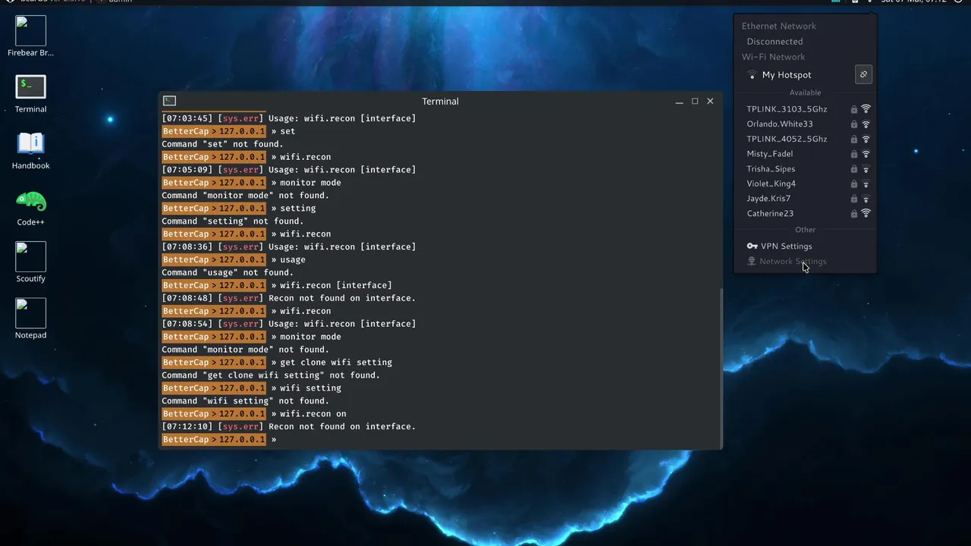The image size is (971, 546).
Task: Click the "wifi.recon [interface]" typed command
Action: coord(336,285)
